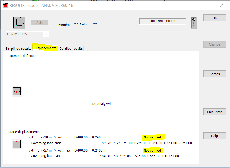This screenshot has width=230, height=168.
Task: Open Help for this dialog
Action: (x=214, y=135)
